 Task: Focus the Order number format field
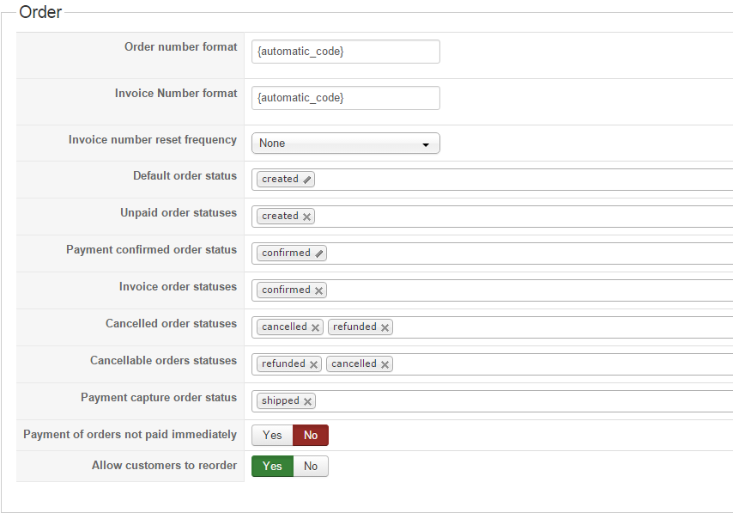pos(345,52)
